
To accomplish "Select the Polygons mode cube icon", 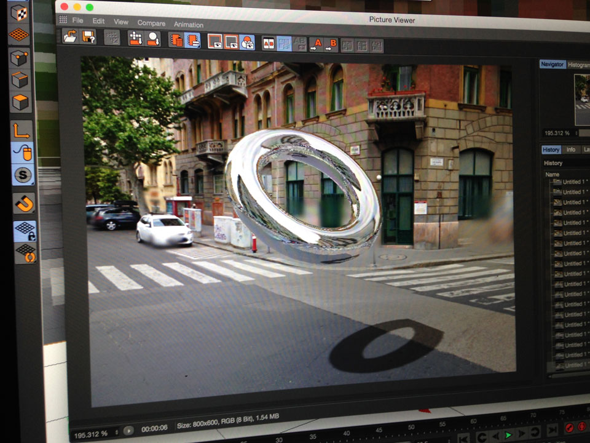I will point(21,101).
